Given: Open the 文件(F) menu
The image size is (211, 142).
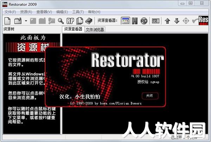Looking at the screenshot, I should click(10, 12).
